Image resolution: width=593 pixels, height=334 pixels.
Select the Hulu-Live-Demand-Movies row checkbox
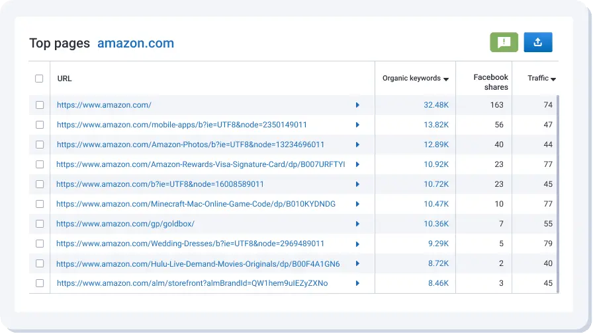point(40,263)
